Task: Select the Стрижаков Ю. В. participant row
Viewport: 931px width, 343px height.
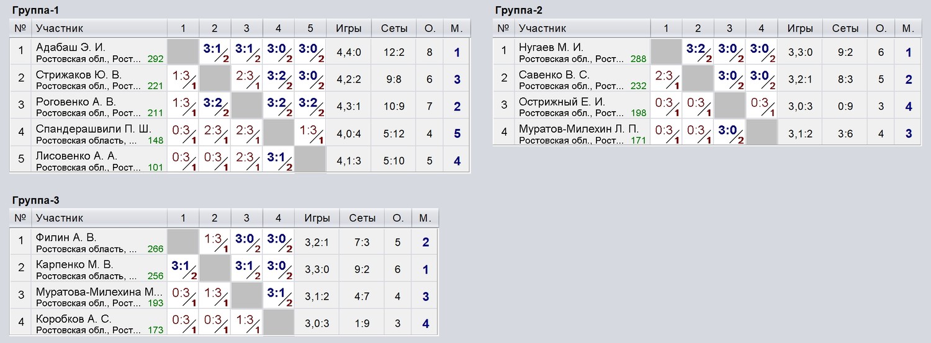Action: pos(239,79)
